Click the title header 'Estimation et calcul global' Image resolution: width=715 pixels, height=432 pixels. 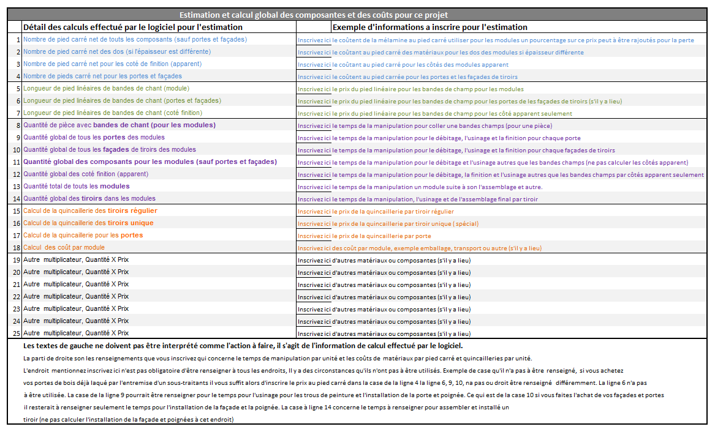click(313, 15)
